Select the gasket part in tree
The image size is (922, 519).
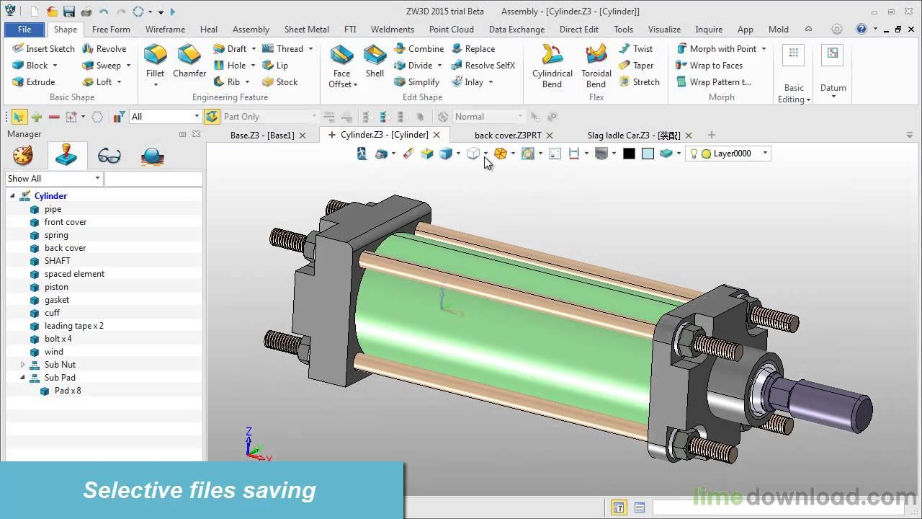point(57,300)
